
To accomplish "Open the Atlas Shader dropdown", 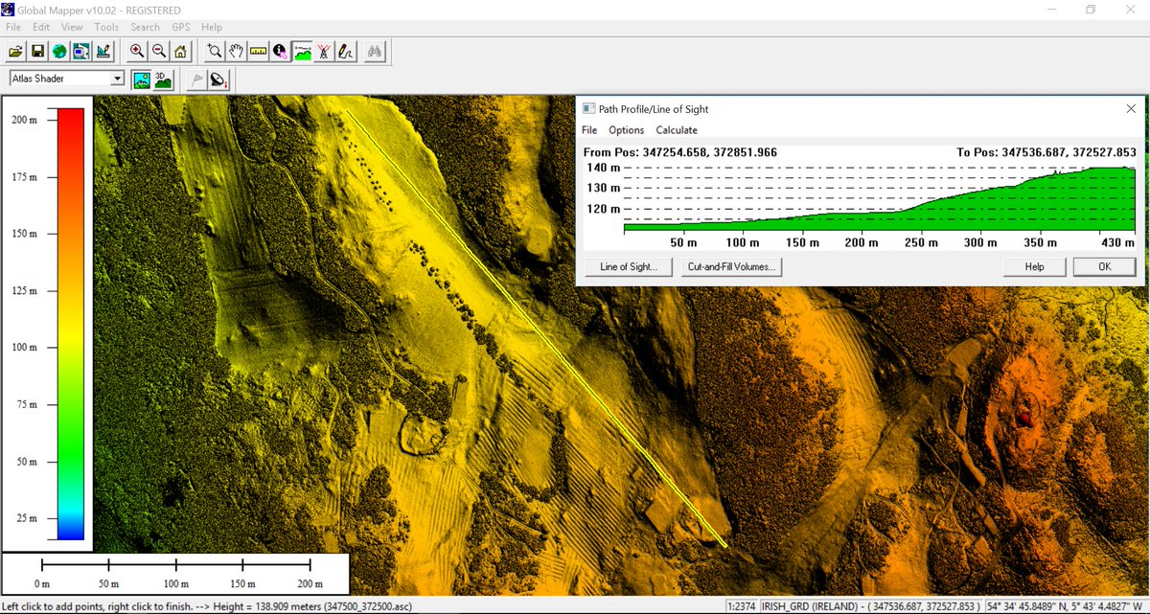I will [x=67, y=79].
